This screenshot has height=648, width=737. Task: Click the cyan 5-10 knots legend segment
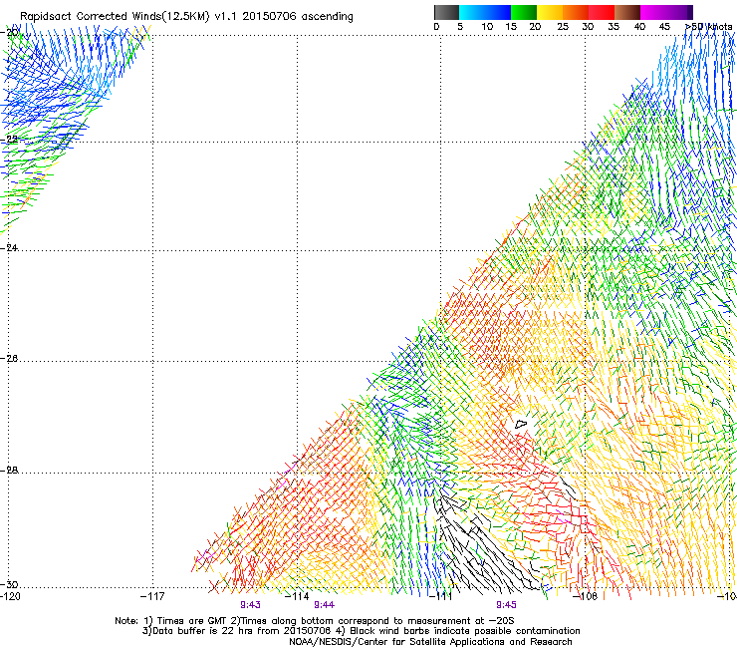[x=472, y=12]
